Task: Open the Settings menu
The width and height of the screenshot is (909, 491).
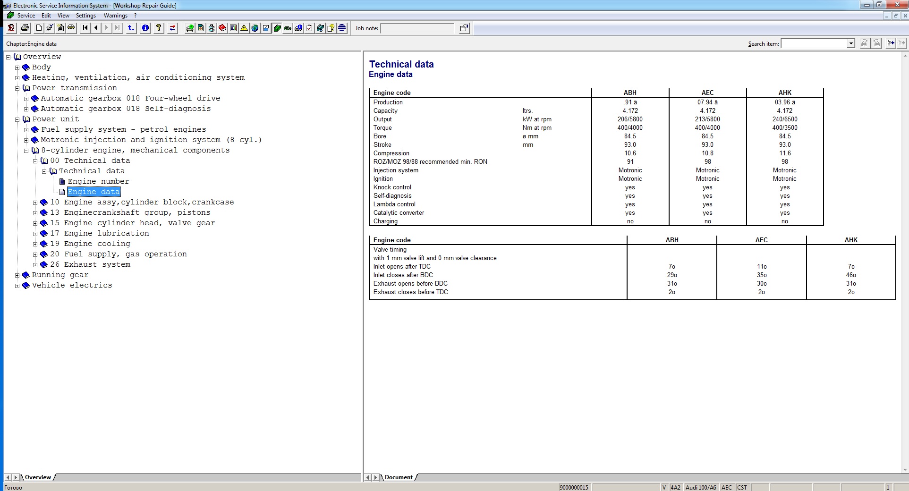Action: click(85, 16)
